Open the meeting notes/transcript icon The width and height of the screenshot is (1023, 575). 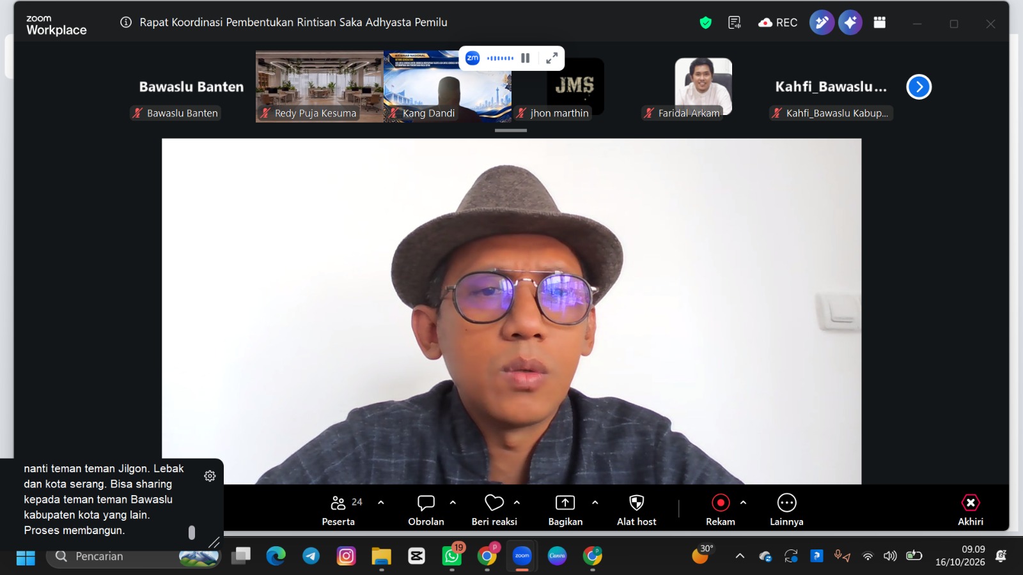pyautogui.click(x=735, y=23)
